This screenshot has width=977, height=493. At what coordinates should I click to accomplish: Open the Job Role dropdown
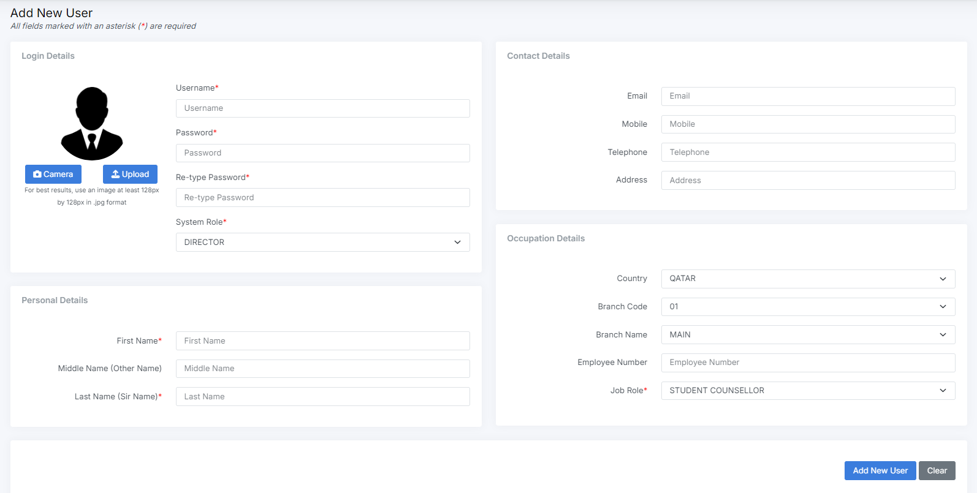807,391
